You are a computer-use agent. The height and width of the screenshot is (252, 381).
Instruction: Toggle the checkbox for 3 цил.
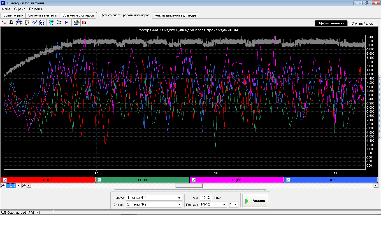(99, 180)
